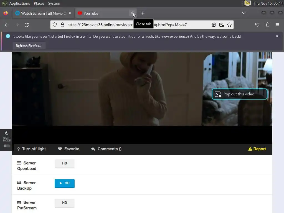
Task: Report a problem with the video
Action: pyautogui.click(x=257, y=149)
